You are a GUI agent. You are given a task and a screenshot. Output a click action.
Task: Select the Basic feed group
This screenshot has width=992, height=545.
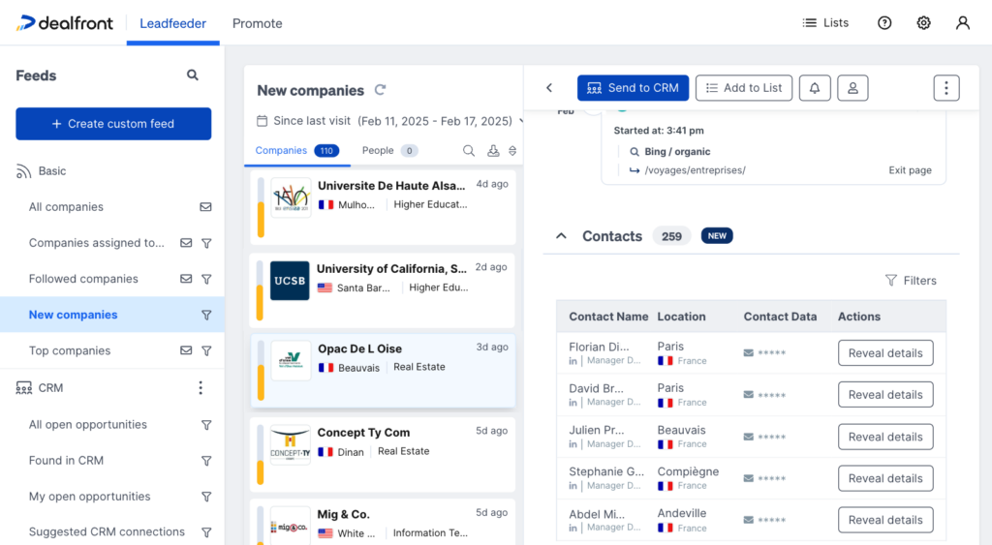(41, 170)
